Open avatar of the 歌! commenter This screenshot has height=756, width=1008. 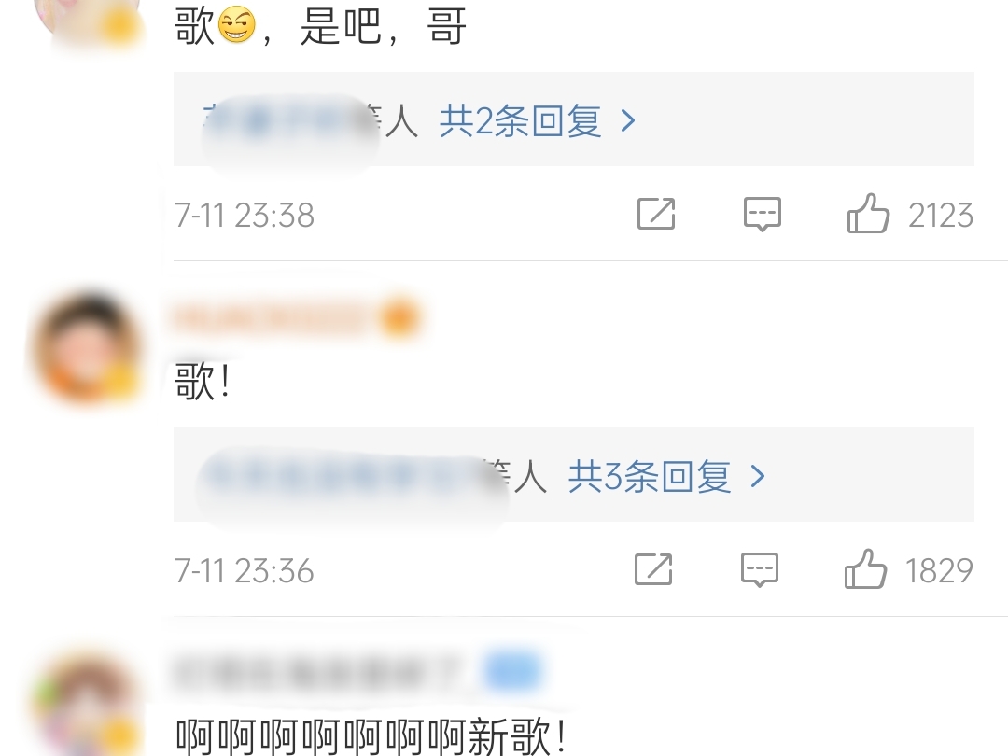click(88, 348)
